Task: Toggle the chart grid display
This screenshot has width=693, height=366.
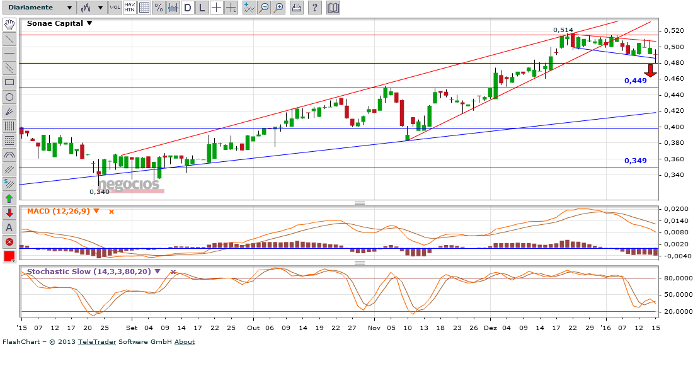Action: pyautogui.click(x=144, y=8)
